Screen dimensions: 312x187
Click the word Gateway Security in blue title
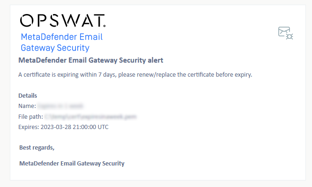pos(55,48)
